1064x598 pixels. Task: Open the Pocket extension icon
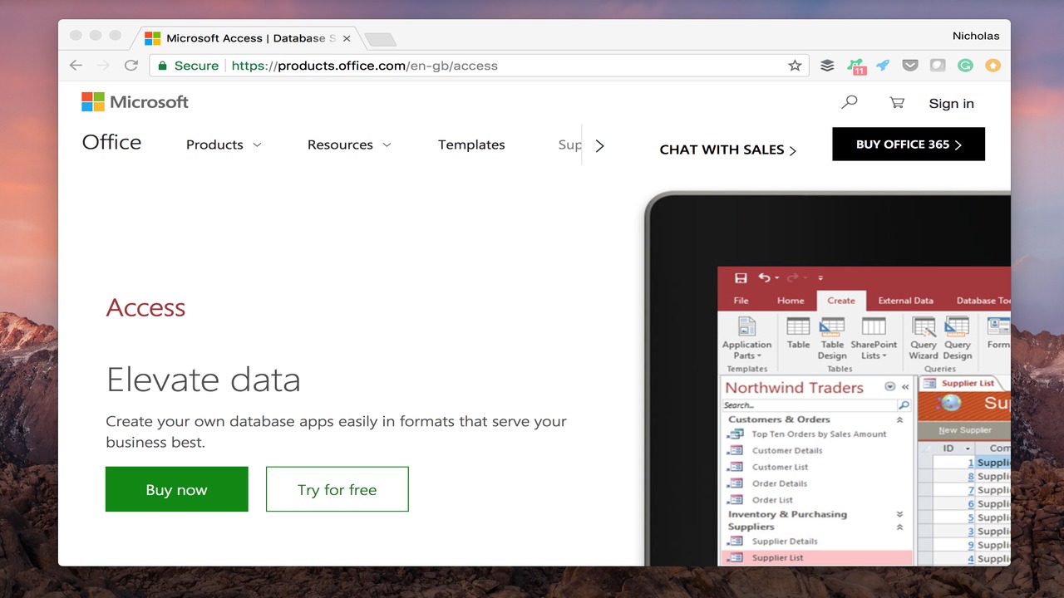pyautogui.click(x=910, y=66)
